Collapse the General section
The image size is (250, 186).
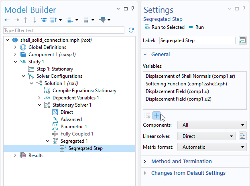(x=145, y=55)
